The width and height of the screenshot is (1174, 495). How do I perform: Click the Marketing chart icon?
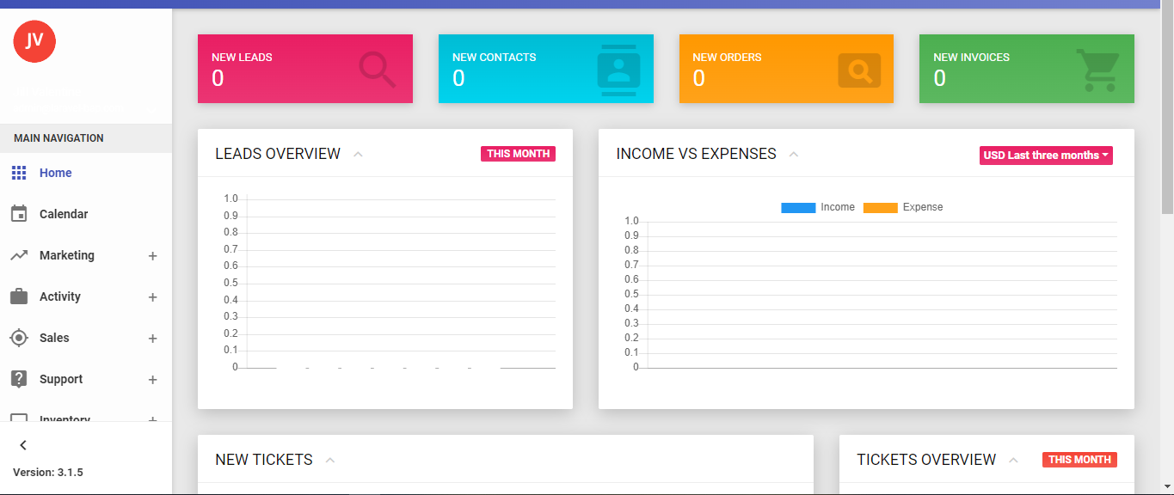19,254
